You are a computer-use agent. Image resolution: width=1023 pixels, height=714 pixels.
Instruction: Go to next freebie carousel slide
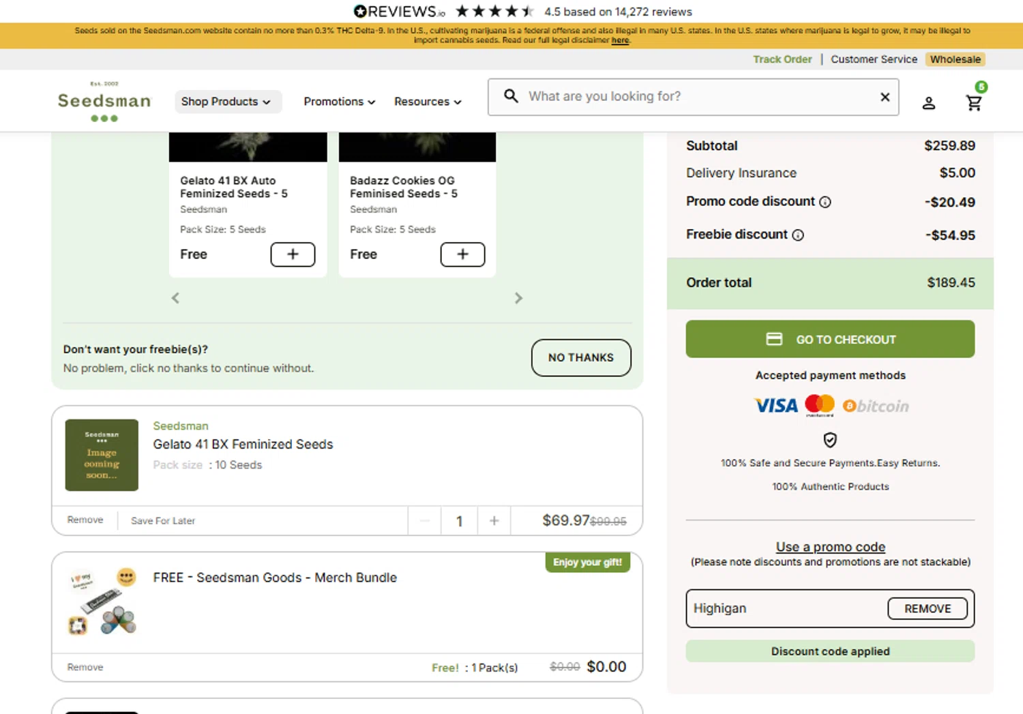point(518,298)
